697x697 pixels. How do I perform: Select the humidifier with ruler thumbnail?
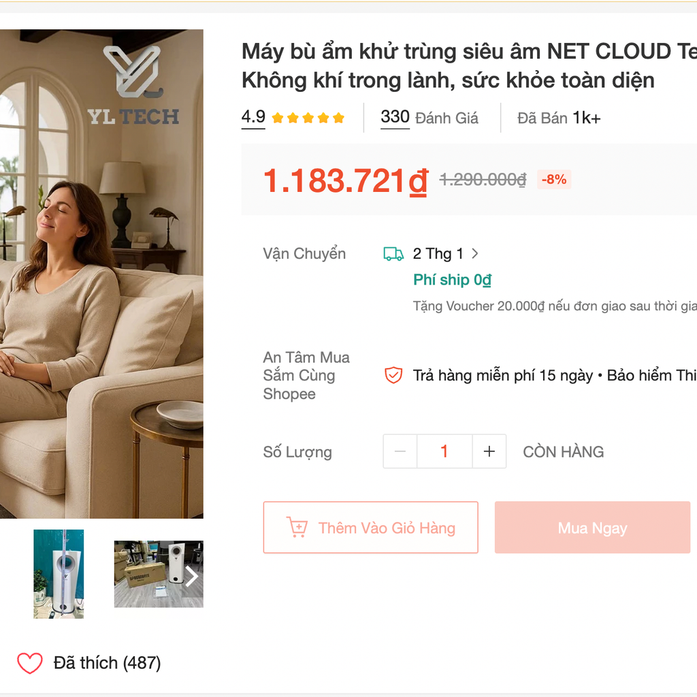[59, 574]
